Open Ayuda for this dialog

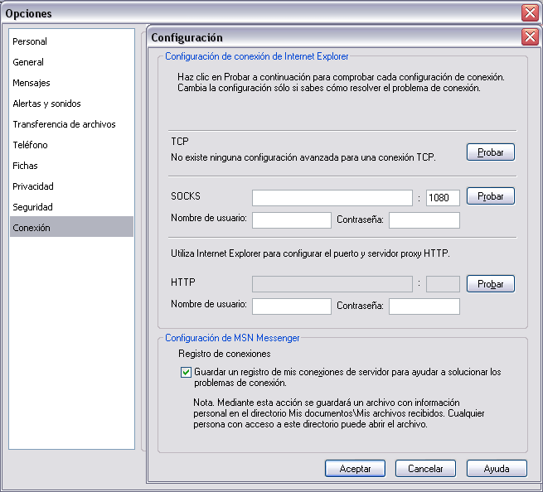click(x=497, y=469)
